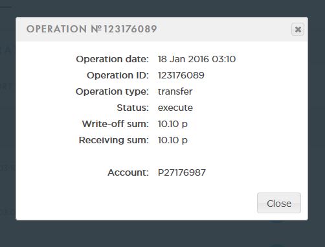Click the empty white area beside Account row
Screen dimensions: 325x247
coord(254,172)
